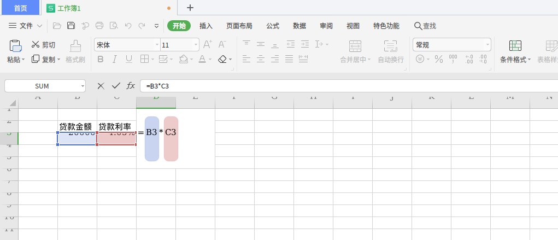This screenshot has height=240, width=558.
Task: Click the 查找 (Find) search button
Action: [x=425, y=26]
